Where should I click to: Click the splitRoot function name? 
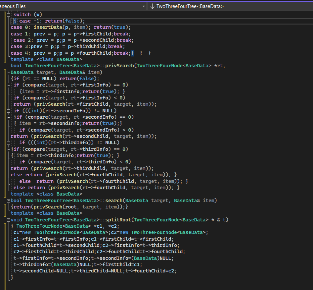pyautogui.click(x=118, y=220)
